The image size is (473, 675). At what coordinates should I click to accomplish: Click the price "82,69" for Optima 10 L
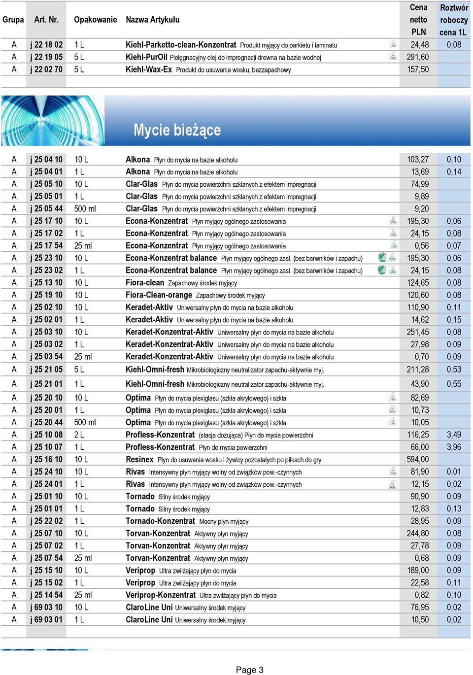tap(420, 397)
